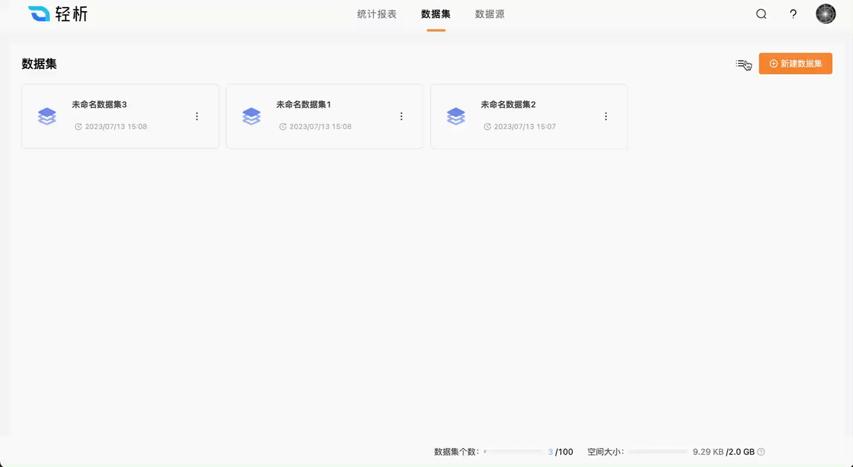Open the user avatar profile menu
This screenshot has width=853, height=467.
click(826, 14)
